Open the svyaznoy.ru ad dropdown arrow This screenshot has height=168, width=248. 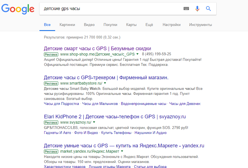94,122
